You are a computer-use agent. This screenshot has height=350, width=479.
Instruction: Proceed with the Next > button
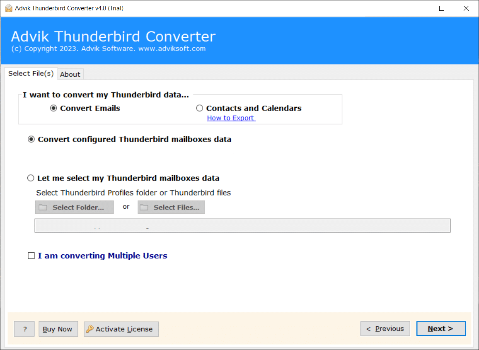pos(441,328)
